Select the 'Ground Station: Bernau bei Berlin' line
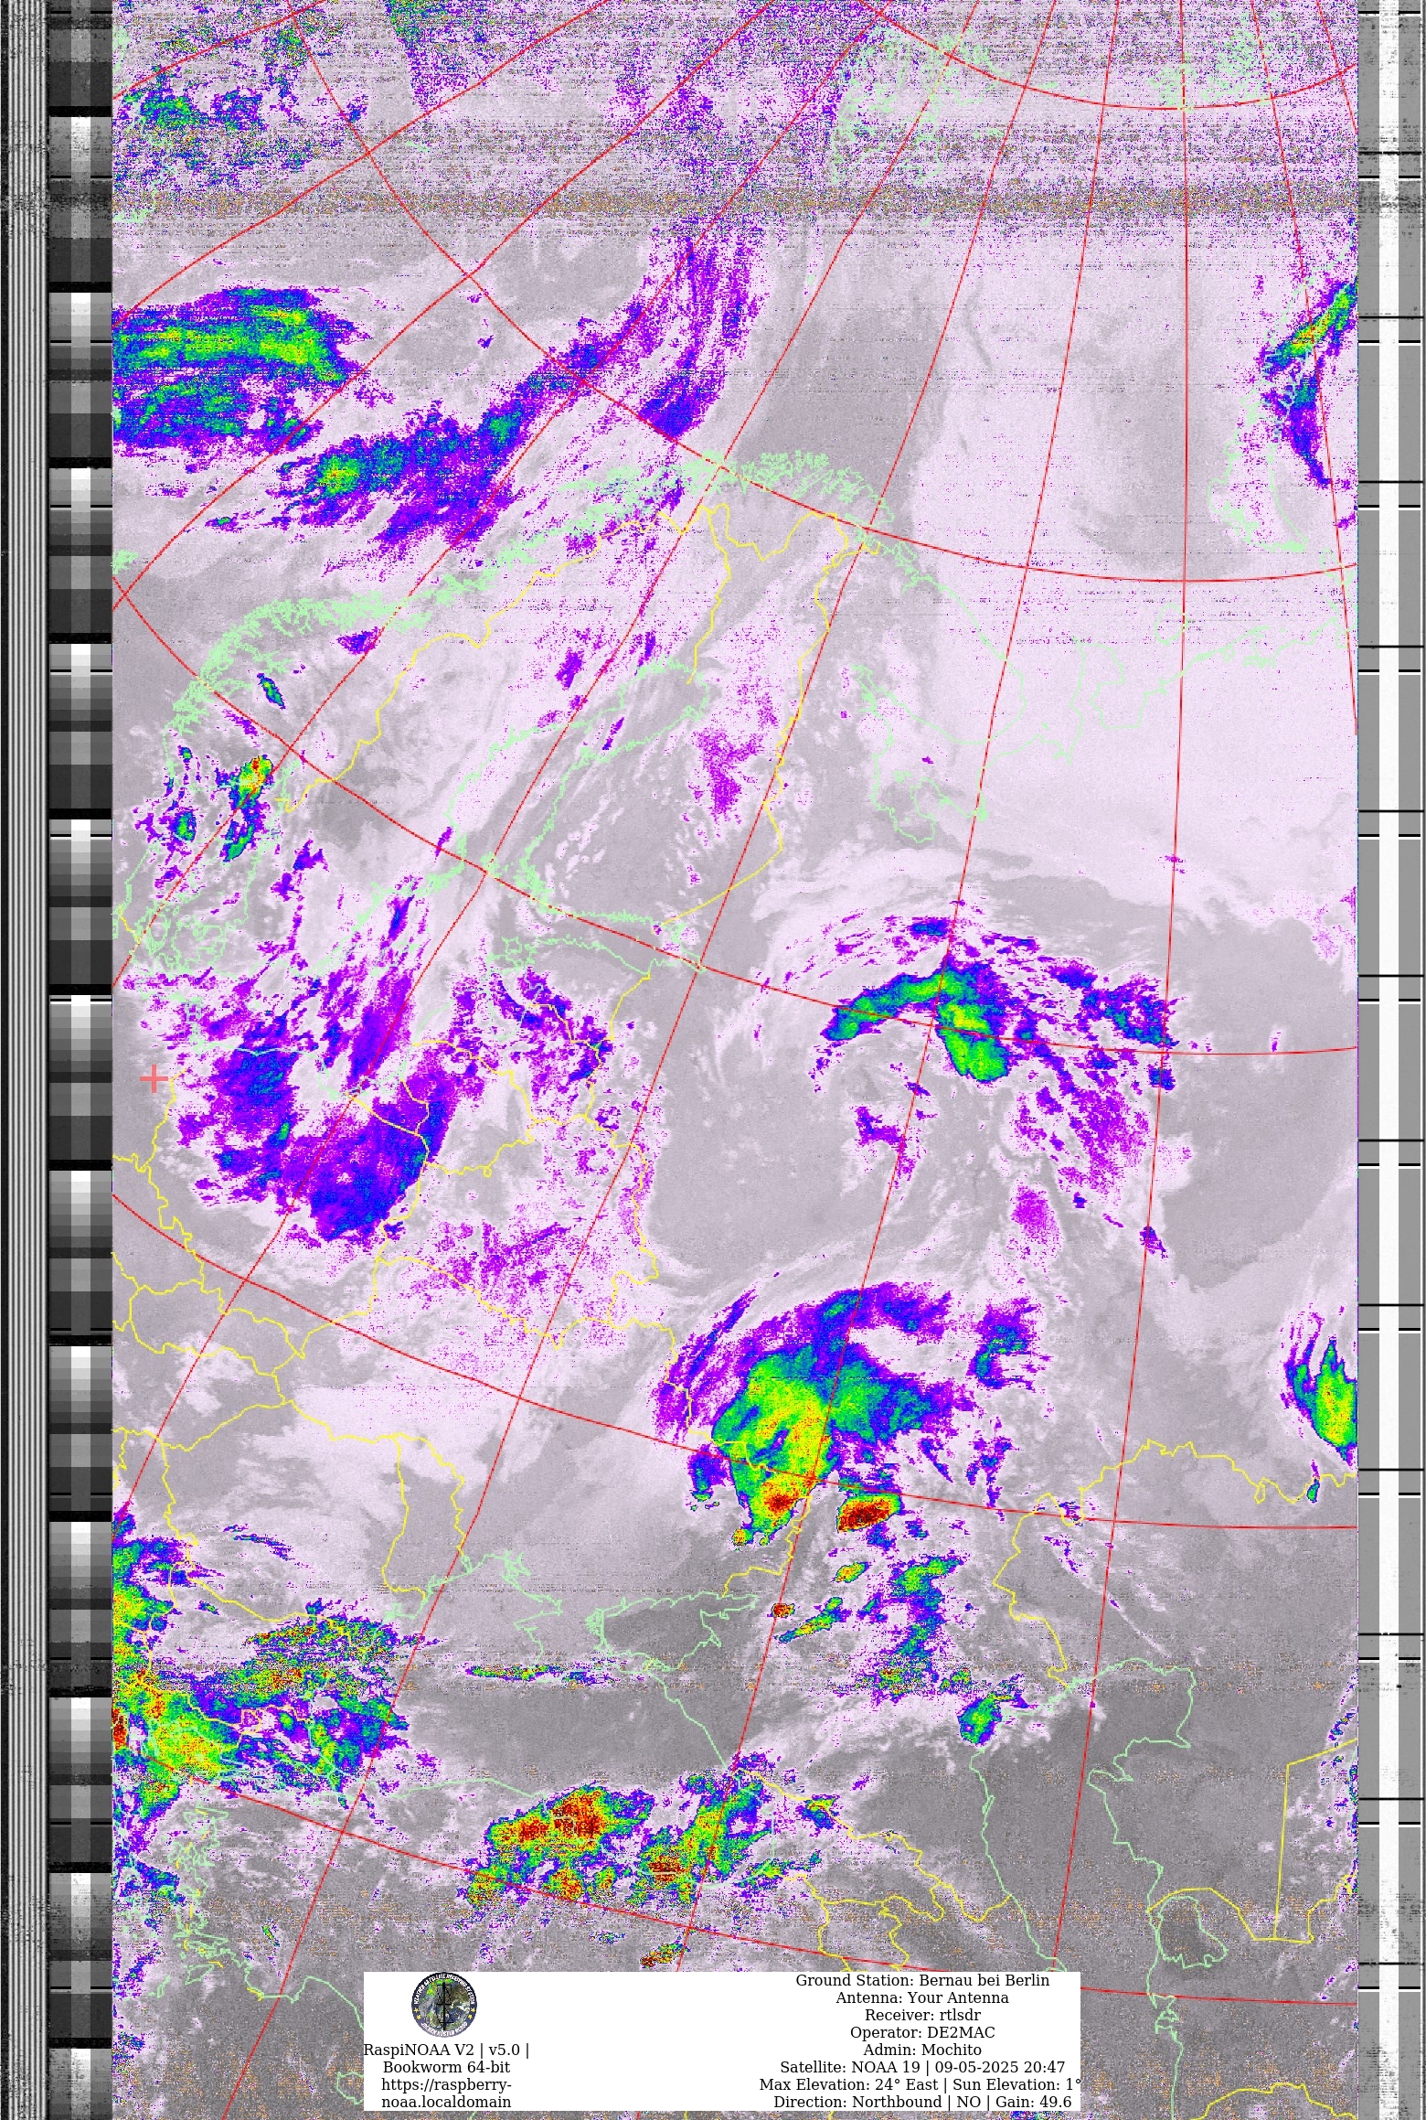This screenshot has height=2120, width=1426. click(x=922, y=1980)
